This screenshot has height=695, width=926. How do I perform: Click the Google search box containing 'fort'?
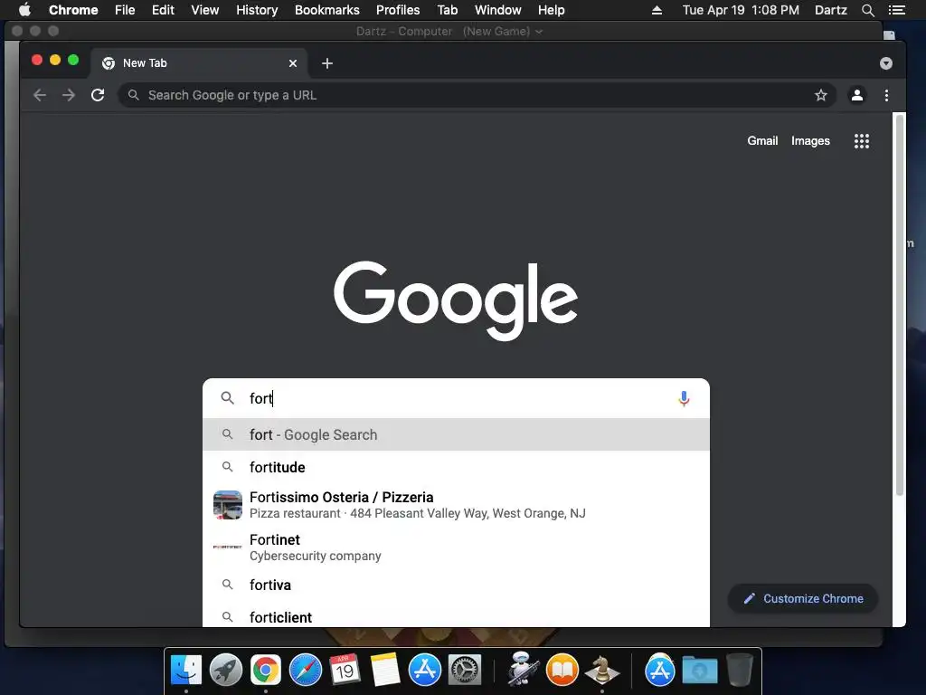coord(456,398)
